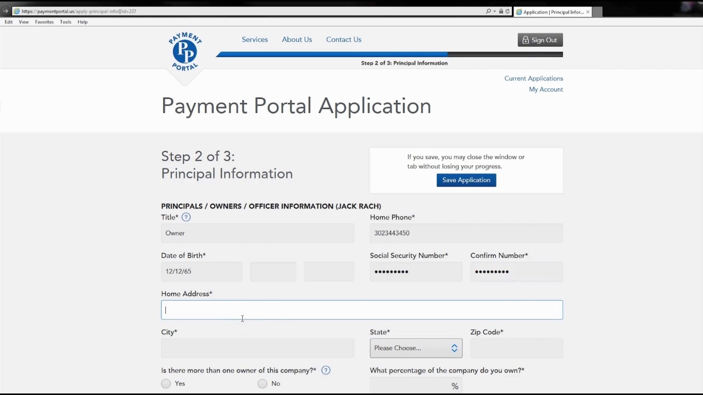
Task: Click the Date of Birth field showing 12/12/65
Action: click(202, 272)
